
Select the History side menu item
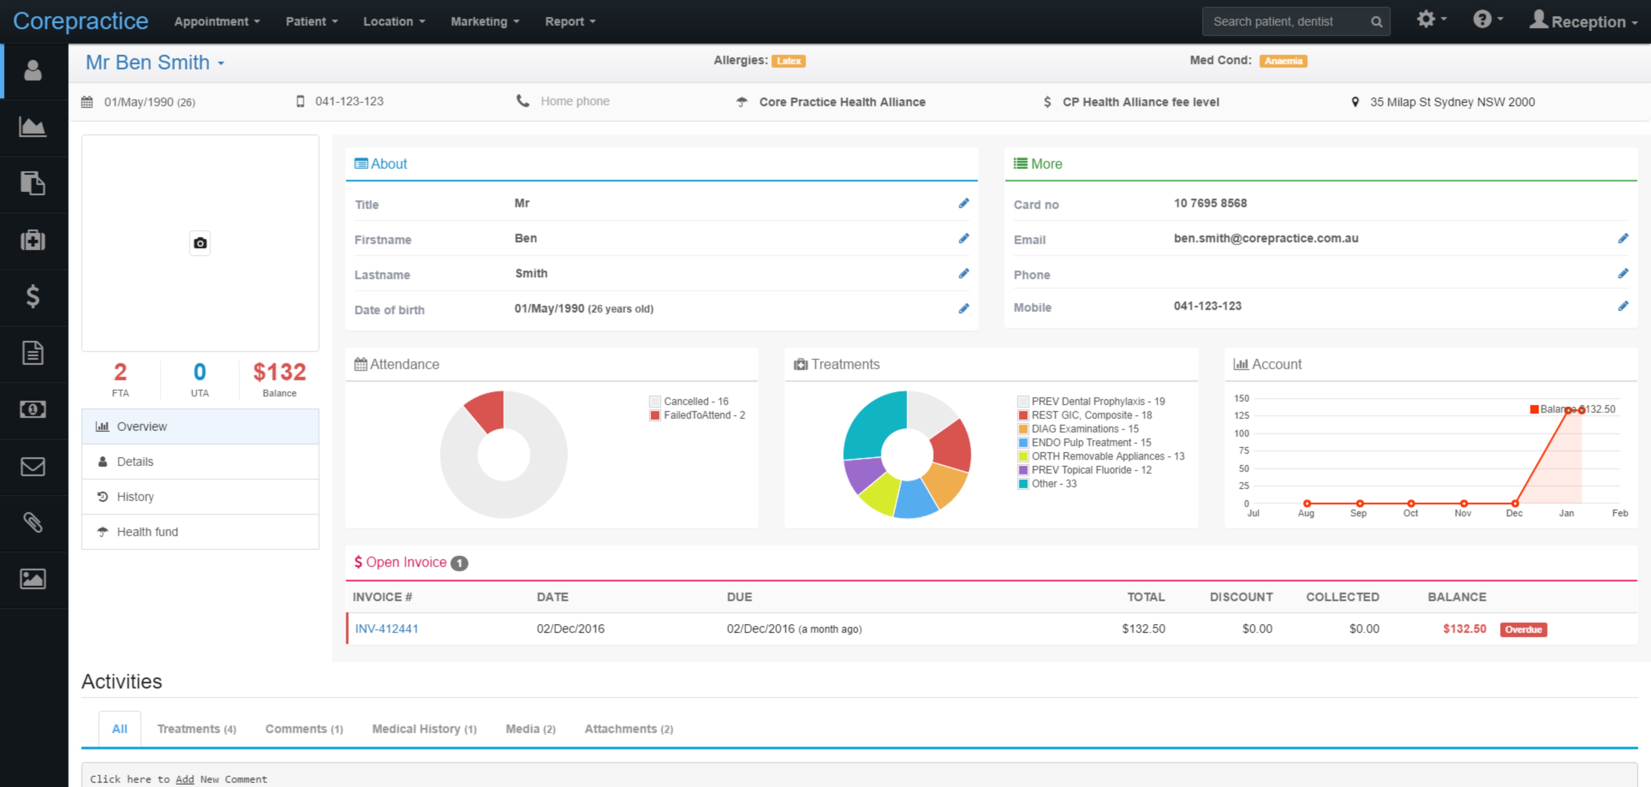pos(135,497)
